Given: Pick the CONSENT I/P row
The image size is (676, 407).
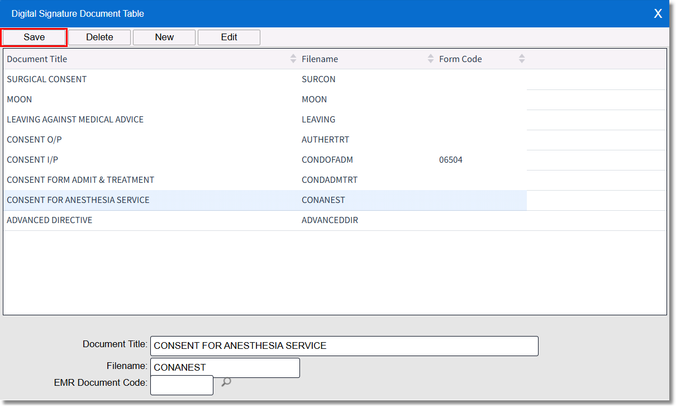Looking at the screenshot, I should pyautogui.click(x=32, y=160).
